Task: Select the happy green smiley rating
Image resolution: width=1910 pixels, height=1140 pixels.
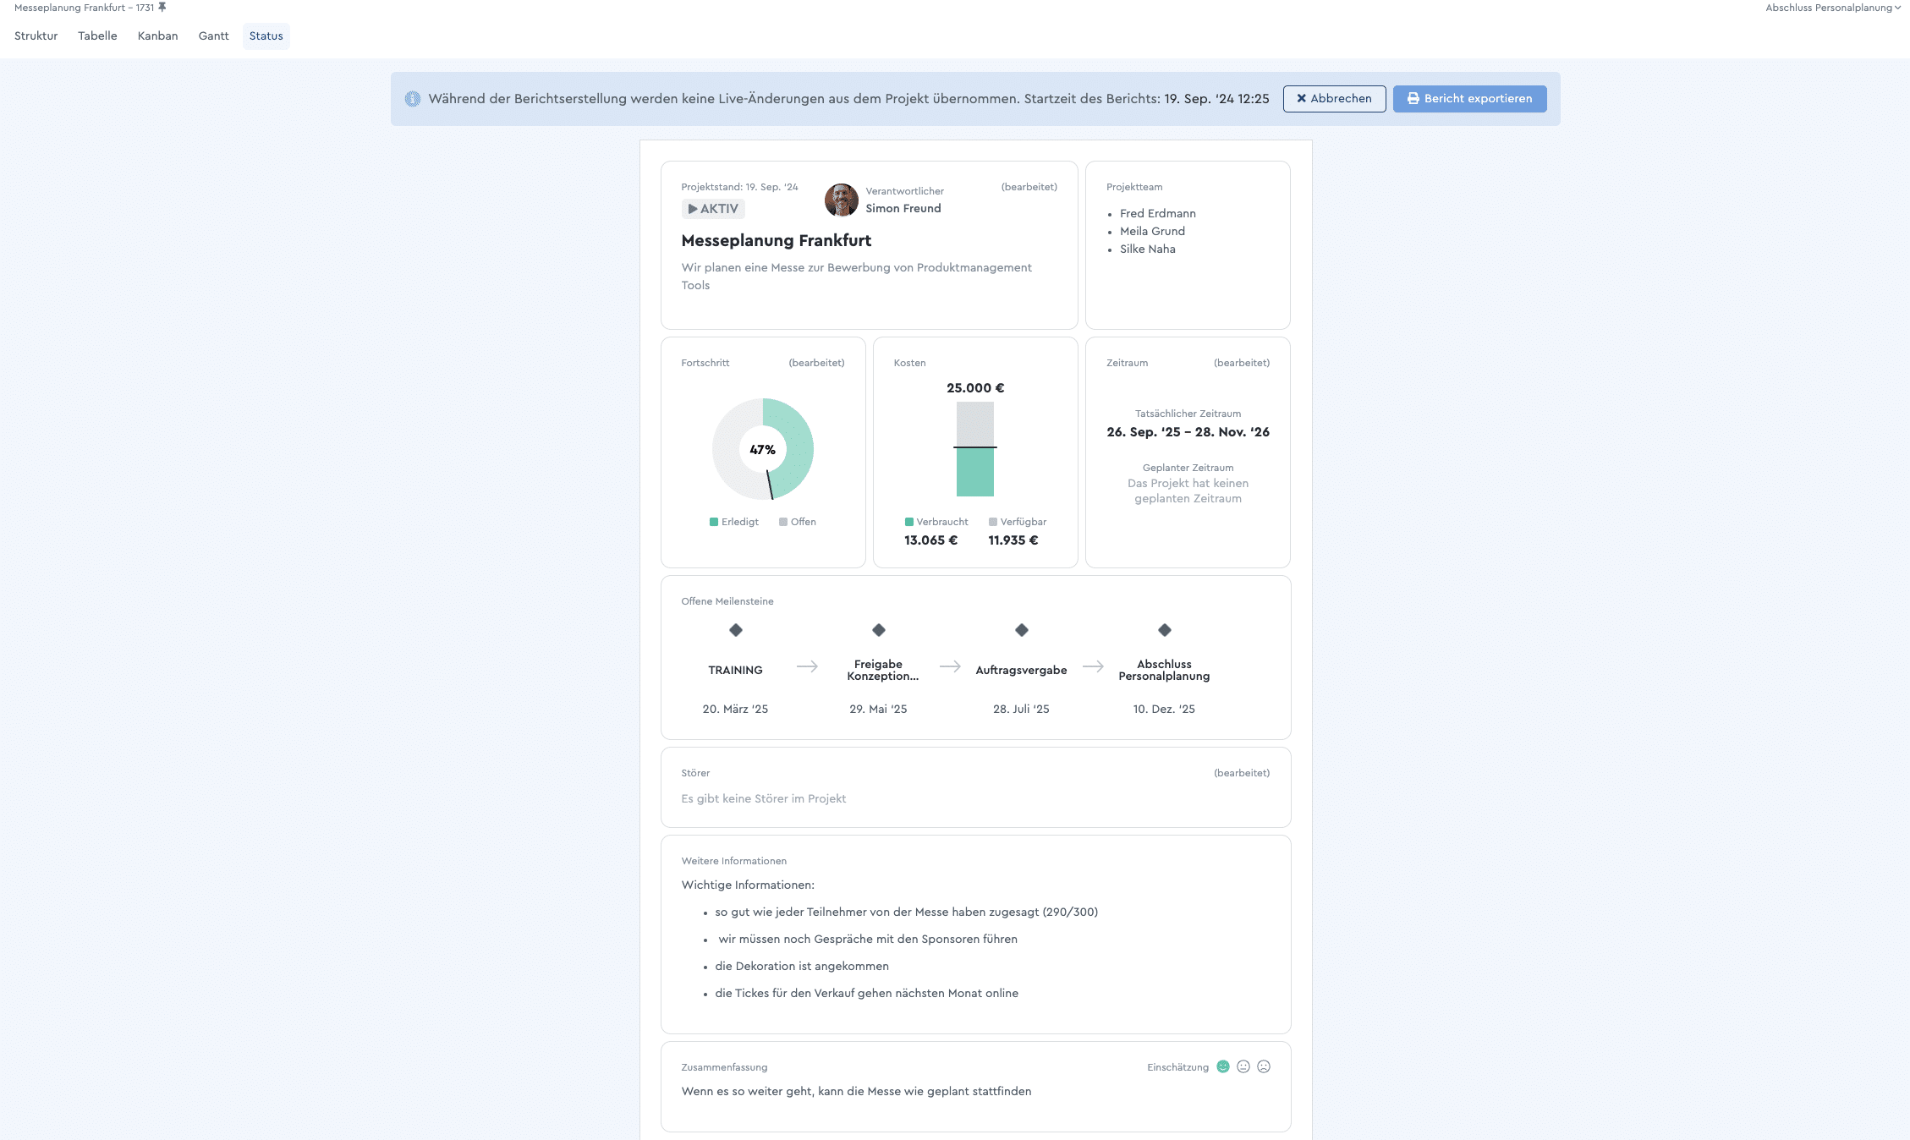Action: point(1223,1066)
